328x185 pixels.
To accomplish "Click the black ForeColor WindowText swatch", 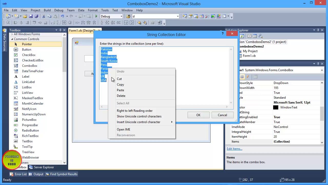I will pyautogui.click(x=276, y=107).
